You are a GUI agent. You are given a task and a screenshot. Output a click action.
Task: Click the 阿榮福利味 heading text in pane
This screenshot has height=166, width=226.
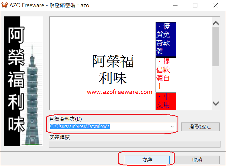(113, 70)
